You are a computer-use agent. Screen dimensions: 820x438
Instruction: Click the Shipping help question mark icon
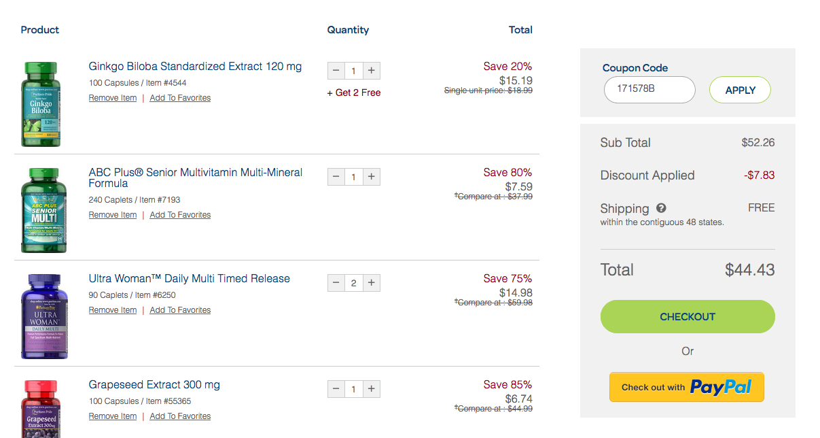point(661,209)
